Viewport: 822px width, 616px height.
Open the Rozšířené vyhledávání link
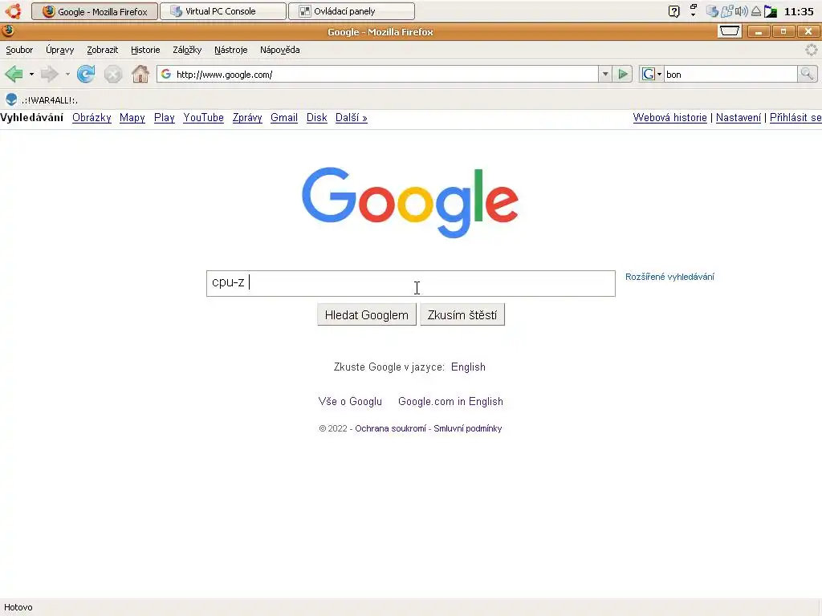(x=669, y=277)
